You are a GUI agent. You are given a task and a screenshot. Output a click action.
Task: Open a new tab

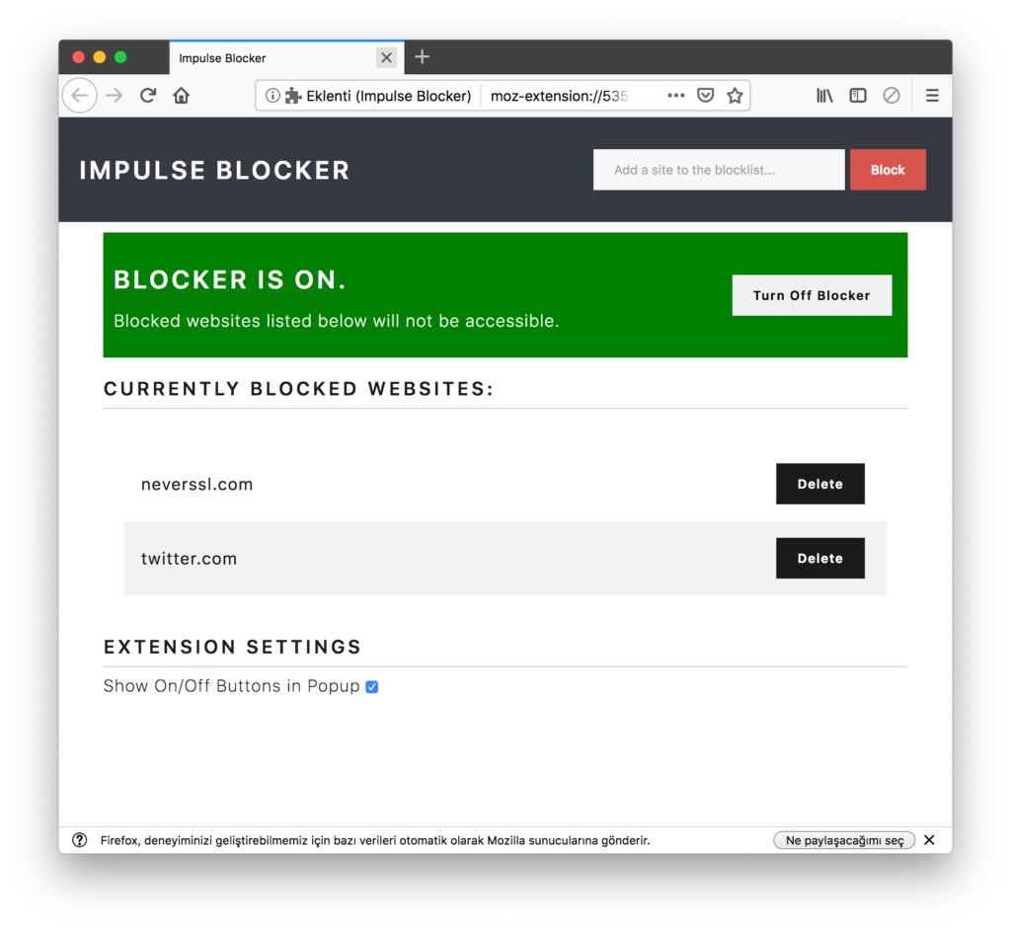pos(422,56)
